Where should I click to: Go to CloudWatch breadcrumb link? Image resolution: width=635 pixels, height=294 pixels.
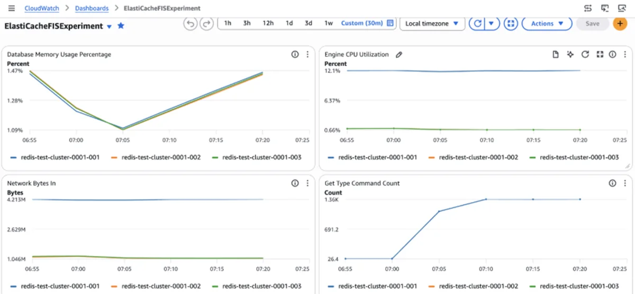41,8
